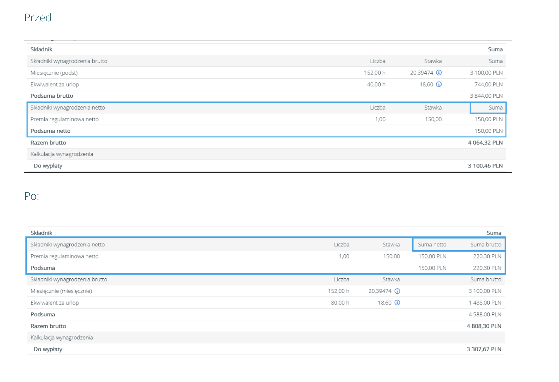
Task: Expand Kalkulacja wynagrodzenia above the 3 100,46 PLN payout
Action: 62,154
